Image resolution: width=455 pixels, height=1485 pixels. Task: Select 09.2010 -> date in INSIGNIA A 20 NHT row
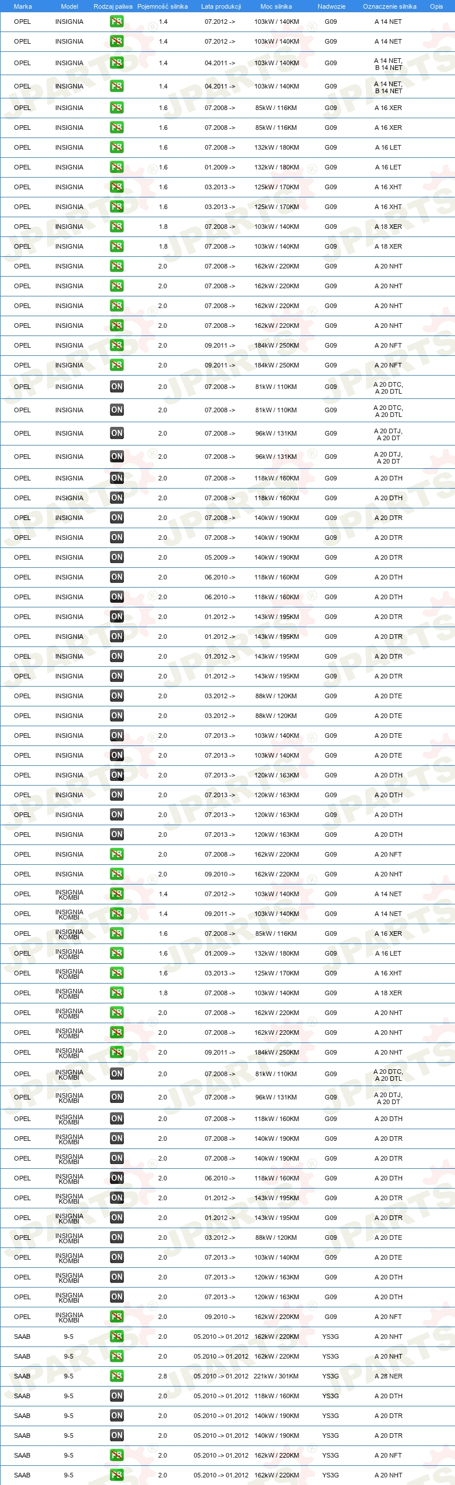[x=220, y=874]
